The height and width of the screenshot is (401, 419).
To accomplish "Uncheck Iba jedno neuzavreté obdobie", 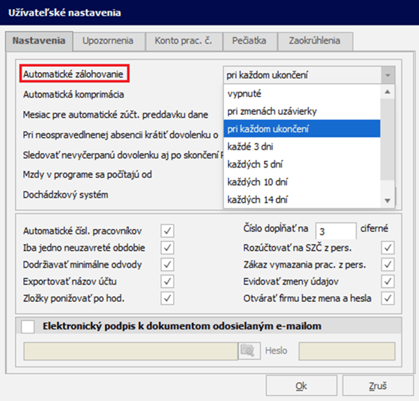I will (x=168, y=248).
